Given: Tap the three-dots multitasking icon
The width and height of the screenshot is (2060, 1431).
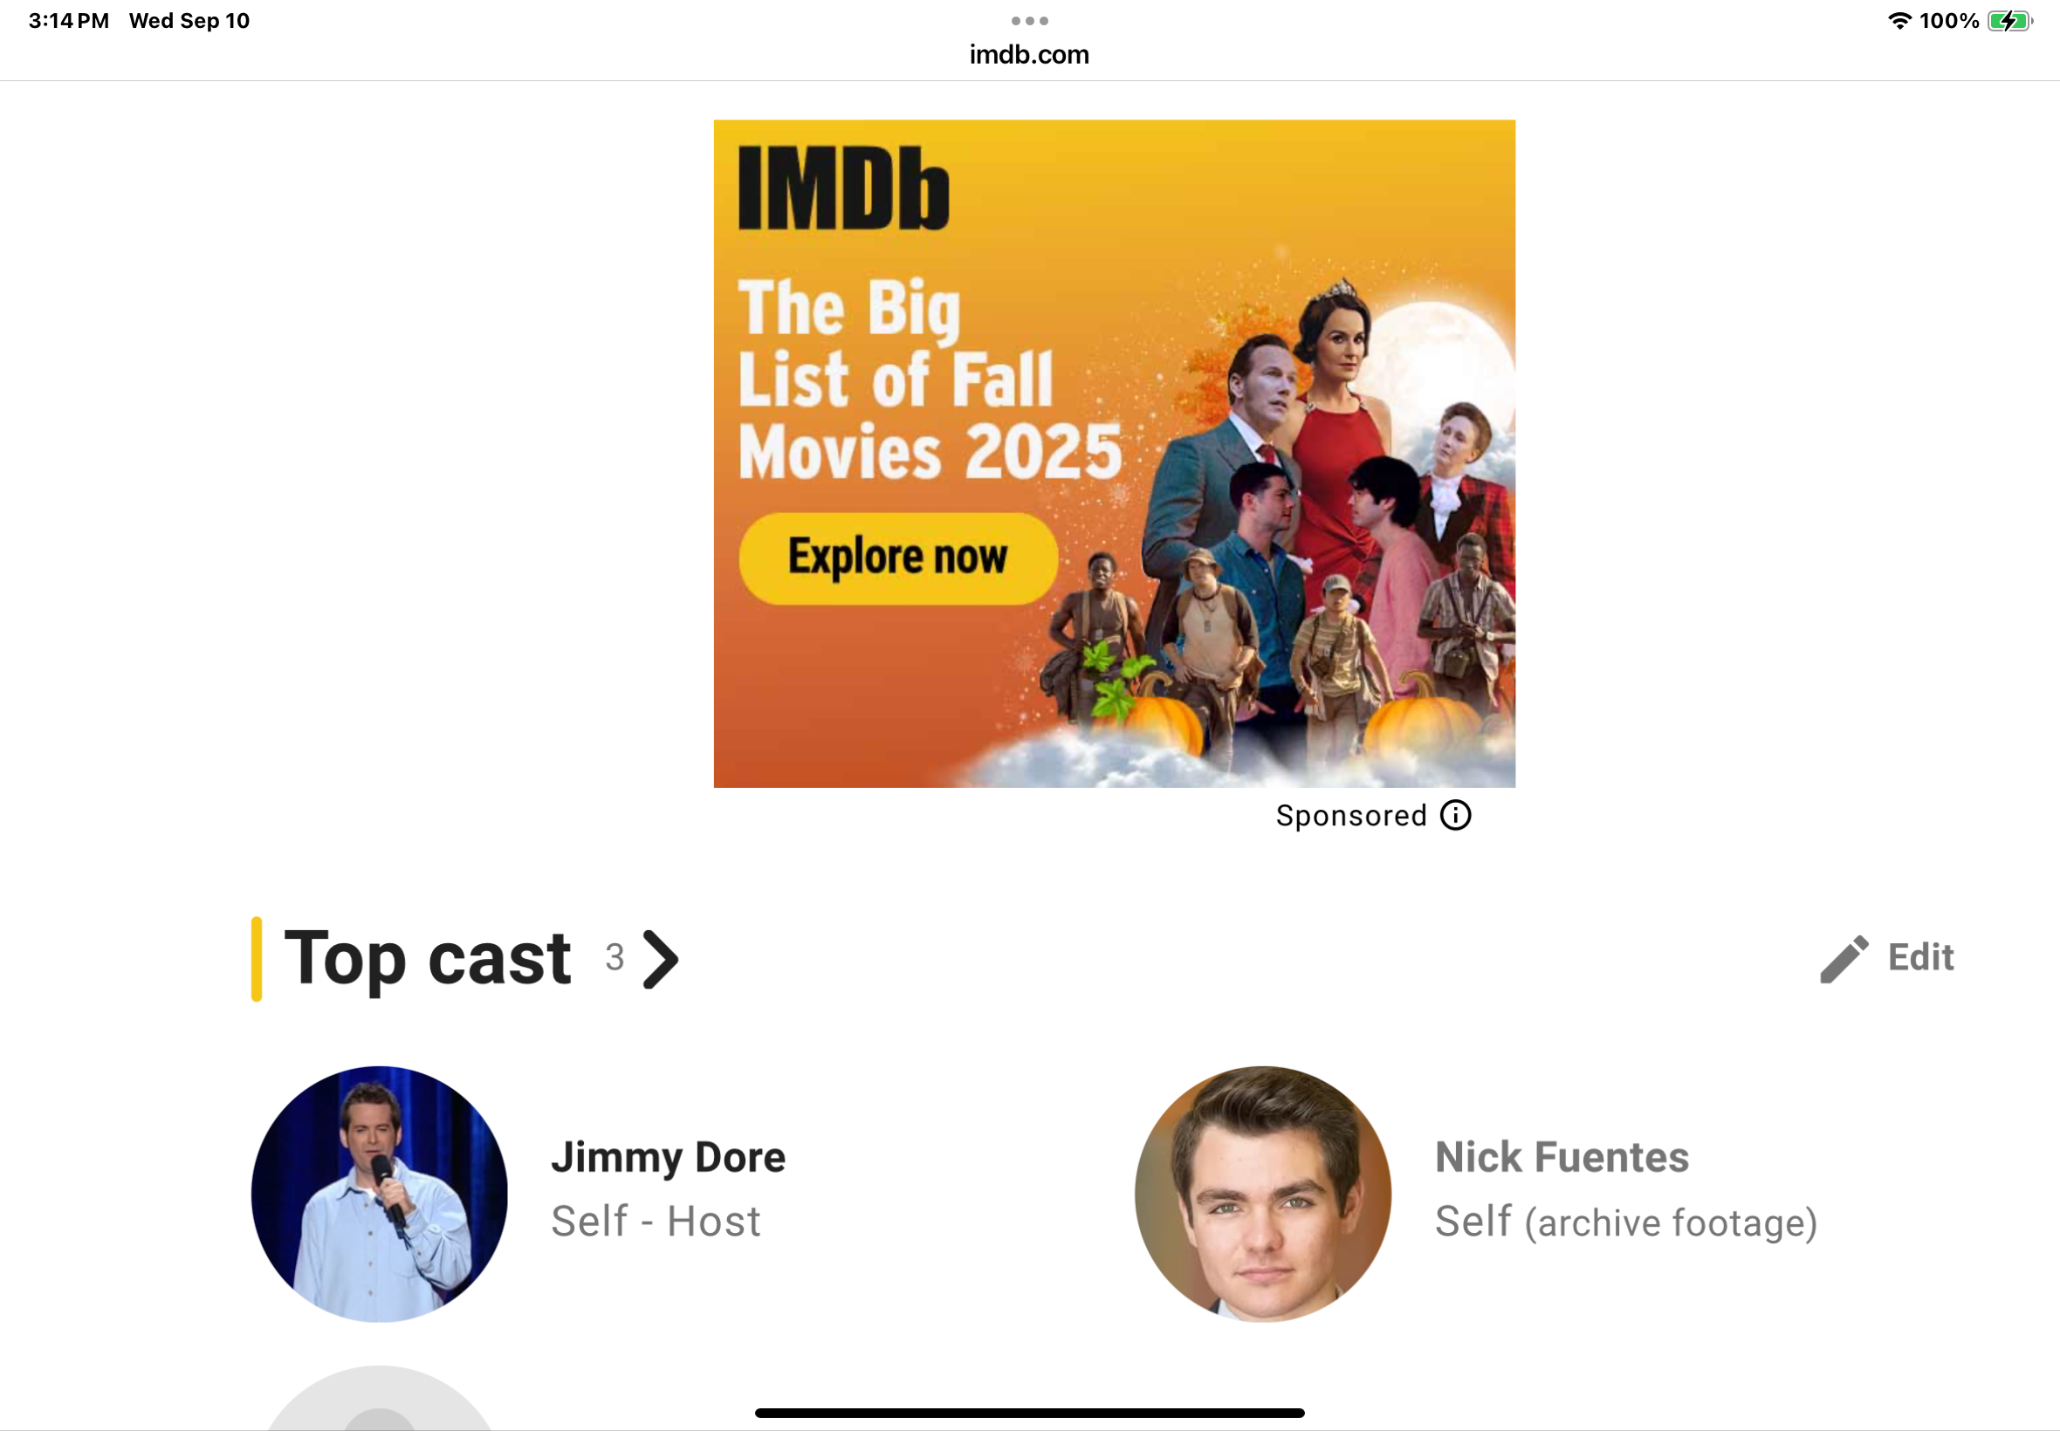Looking at the screenshot, I should pyautogui.click(x=1029, y=21).
